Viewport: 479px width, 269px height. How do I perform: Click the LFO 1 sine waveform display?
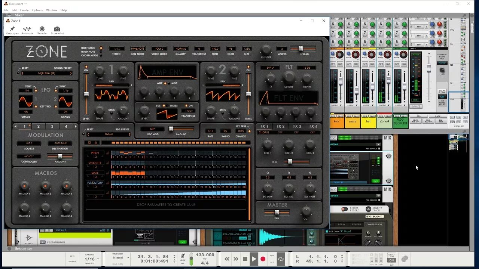coord(26,101)
